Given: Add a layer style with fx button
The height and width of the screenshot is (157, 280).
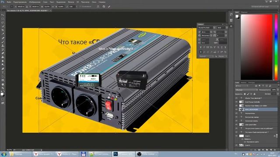Looking at the screenshot, I should [x=255, y=150].
